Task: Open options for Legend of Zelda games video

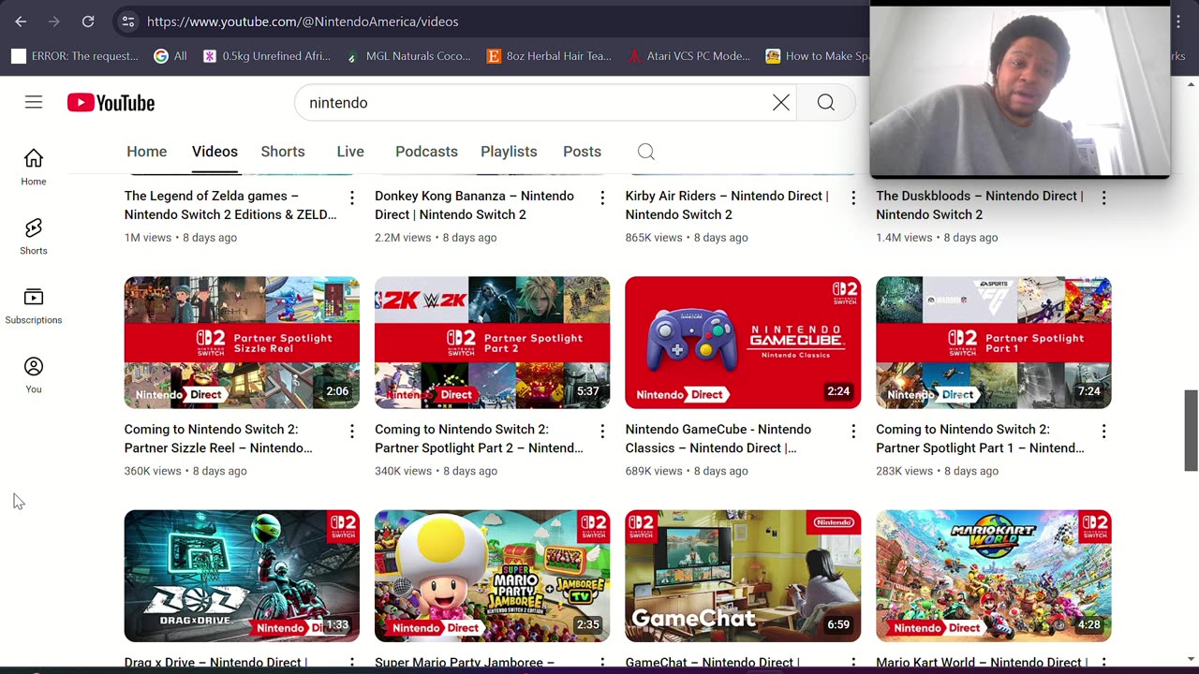Action: click(x=352, y=198)
